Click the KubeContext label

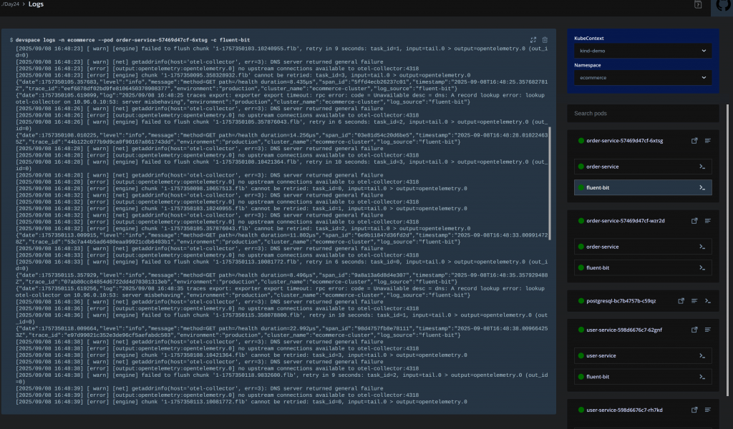[589, 39]
